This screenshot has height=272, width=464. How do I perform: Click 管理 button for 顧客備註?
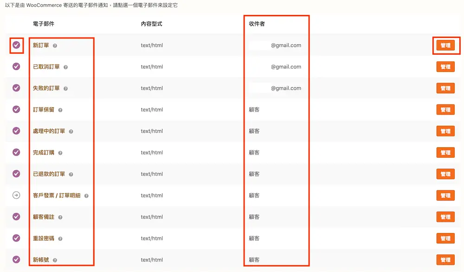[445, 217]
